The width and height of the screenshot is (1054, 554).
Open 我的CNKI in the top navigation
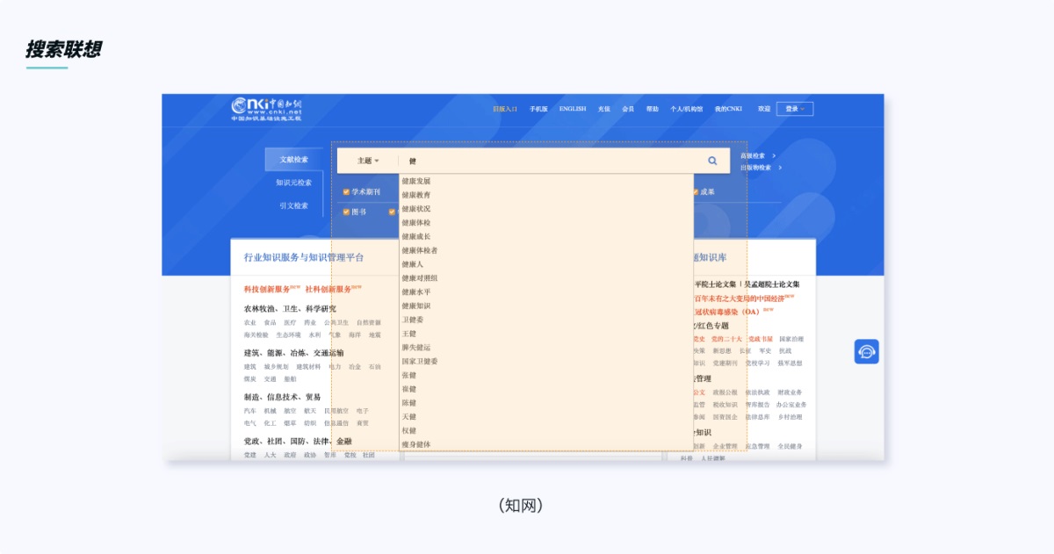point(728,109)
